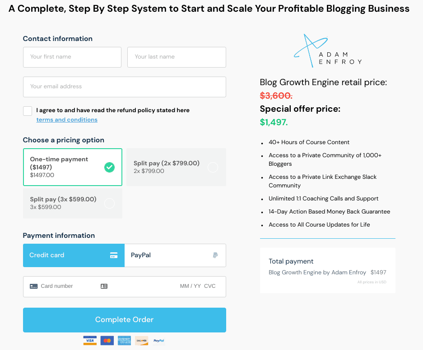Click the American Express payment badge

point(124,341)
